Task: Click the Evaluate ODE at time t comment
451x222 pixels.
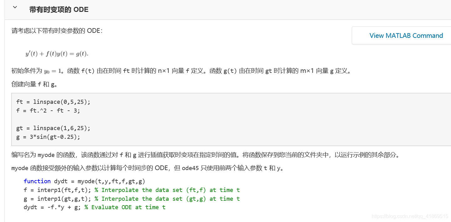Action: point(125,207)
